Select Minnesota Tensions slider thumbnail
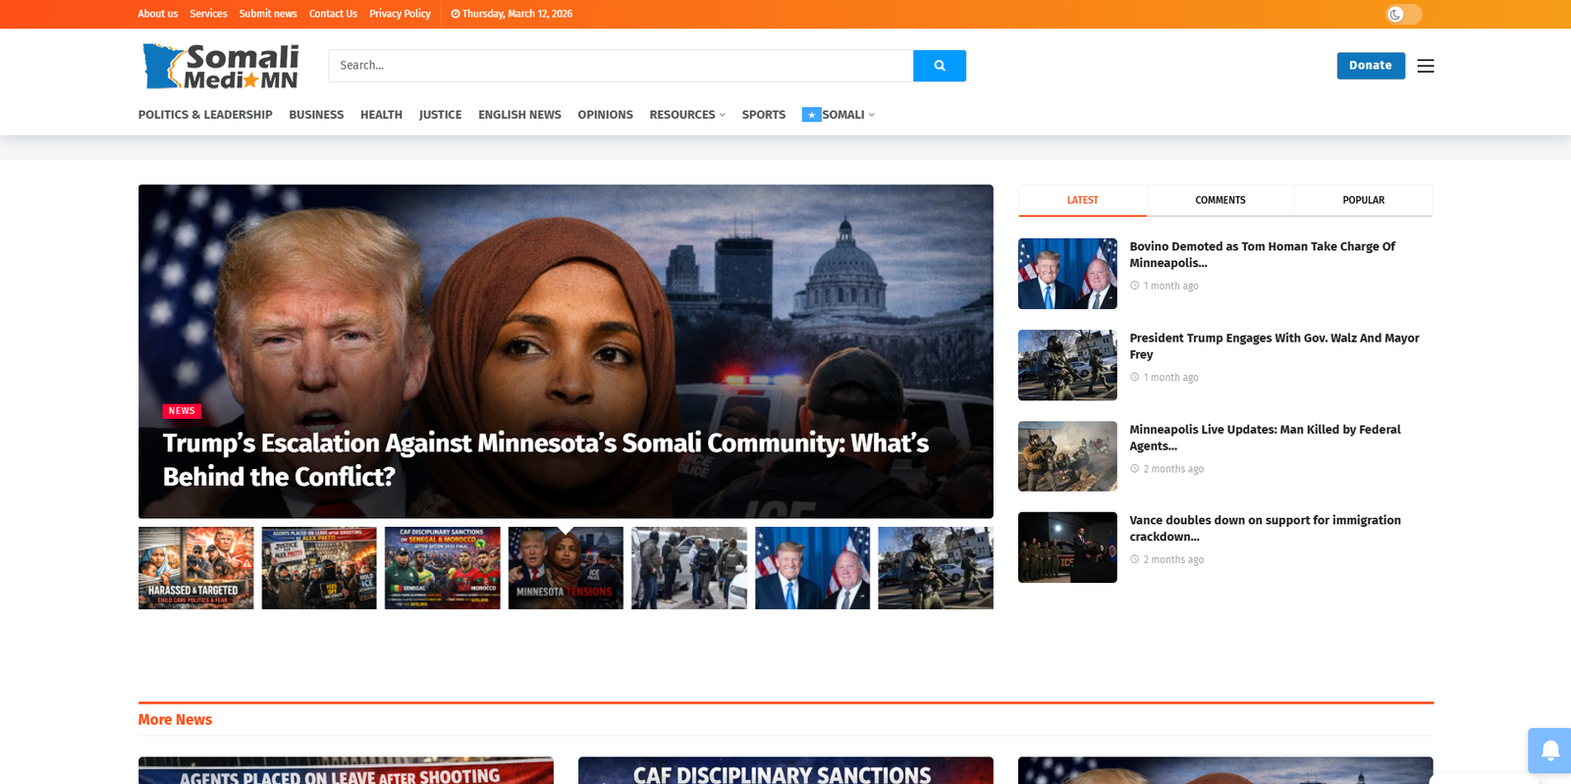This screenshot has height=784, width=1571. pos(566,568)
